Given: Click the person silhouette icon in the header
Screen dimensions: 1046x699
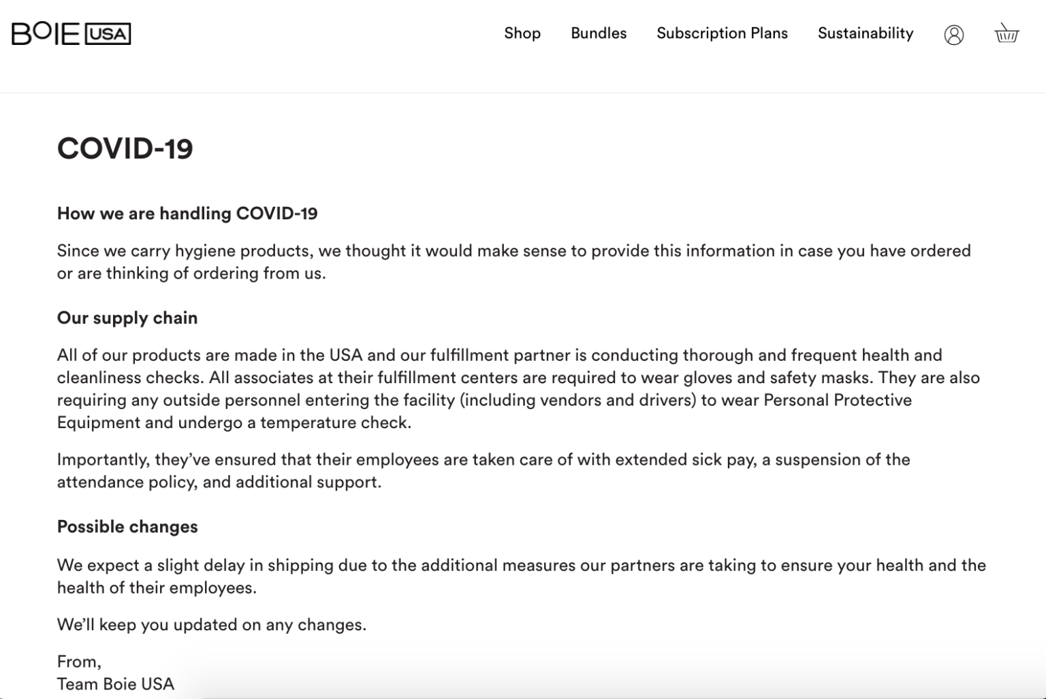Looking at the screenshot, I should coord(955,35).
